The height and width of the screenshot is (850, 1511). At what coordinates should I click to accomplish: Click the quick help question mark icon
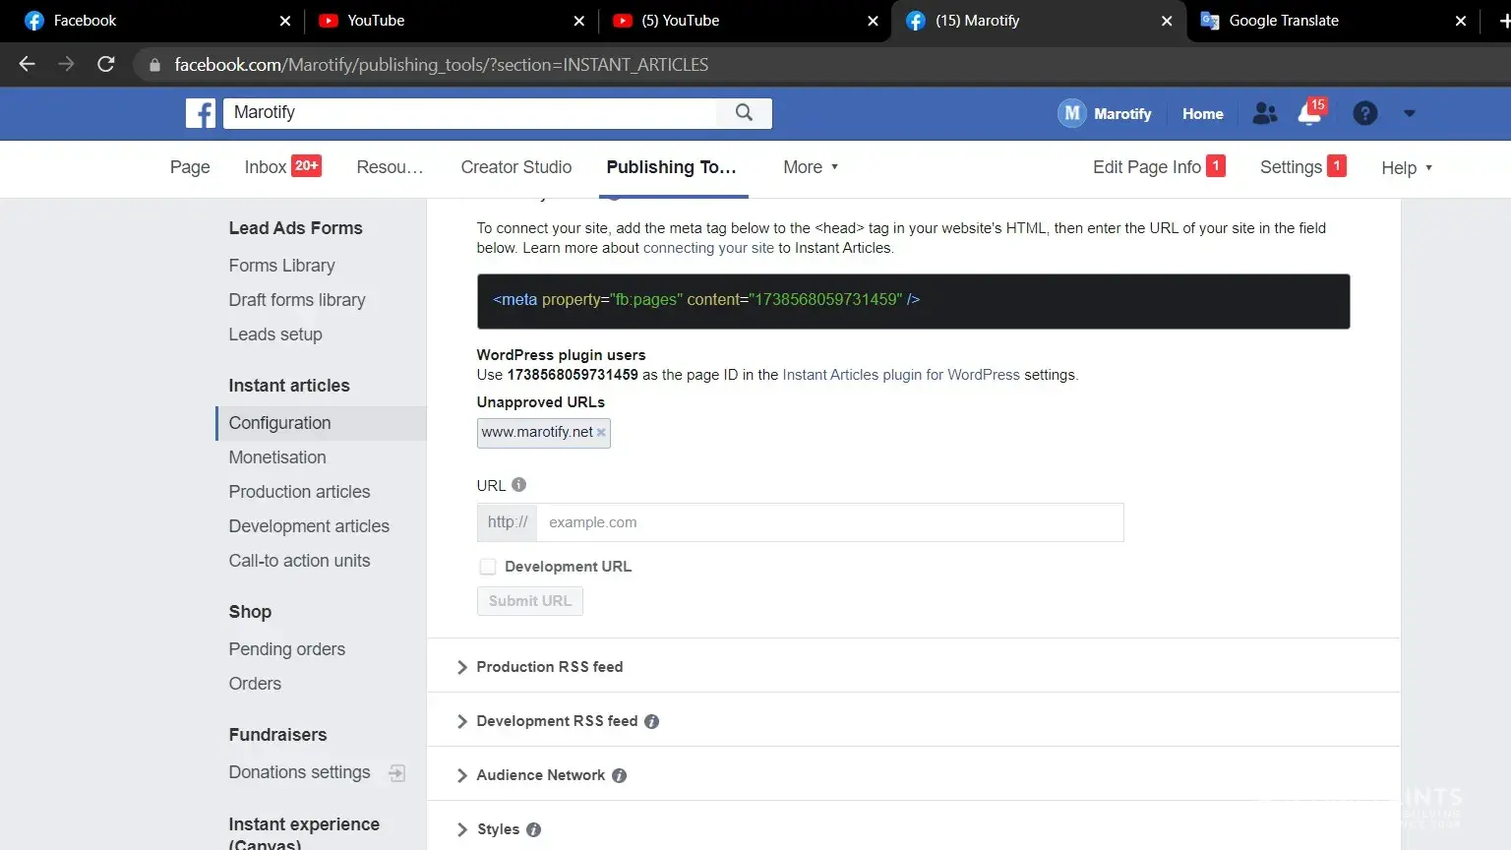pos(1364,114)
